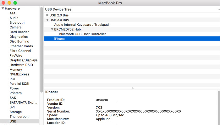This screenshot has width=220, height=125.
Task: Select NVMExpress in the sidebar
Action: tap(19, 74)
